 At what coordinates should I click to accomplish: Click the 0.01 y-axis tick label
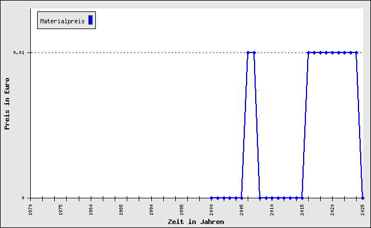tap(19, 52)
